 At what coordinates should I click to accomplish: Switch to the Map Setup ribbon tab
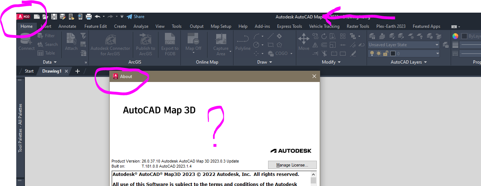click(221, 26)
